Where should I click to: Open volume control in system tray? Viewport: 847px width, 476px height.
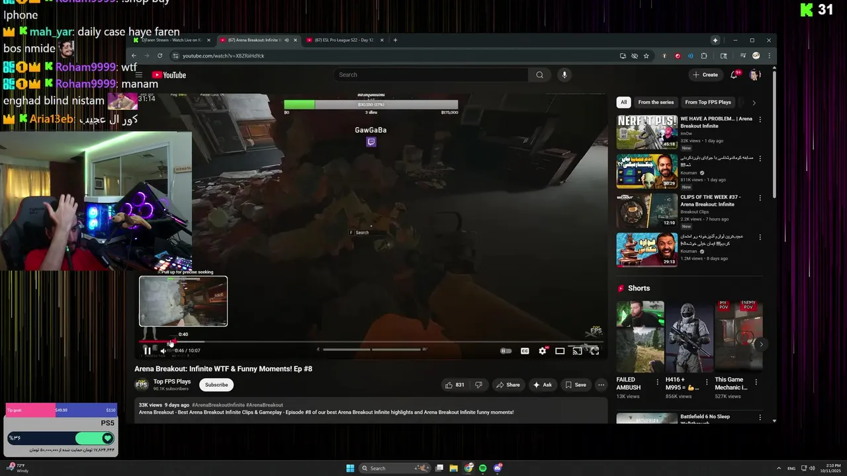tap(812, 468)
